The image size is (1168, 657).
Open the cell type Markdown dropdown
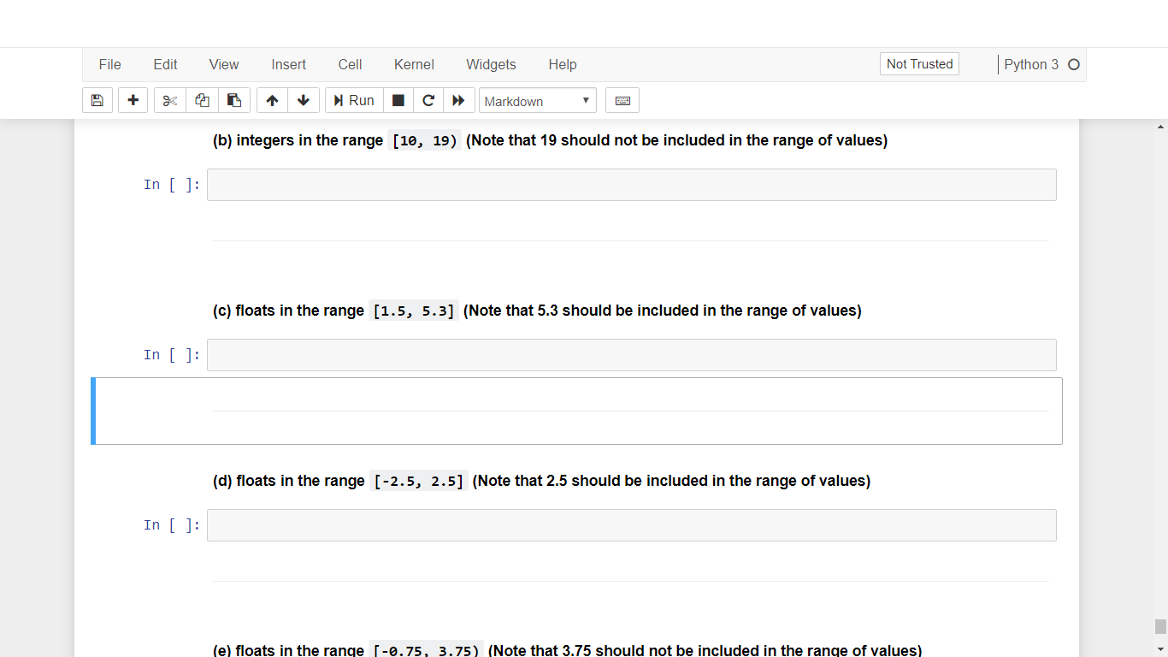[x=537, y=100]
